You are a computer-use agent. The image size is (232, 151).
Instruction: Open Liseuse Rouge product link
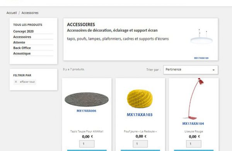click(x=194, y=131)
